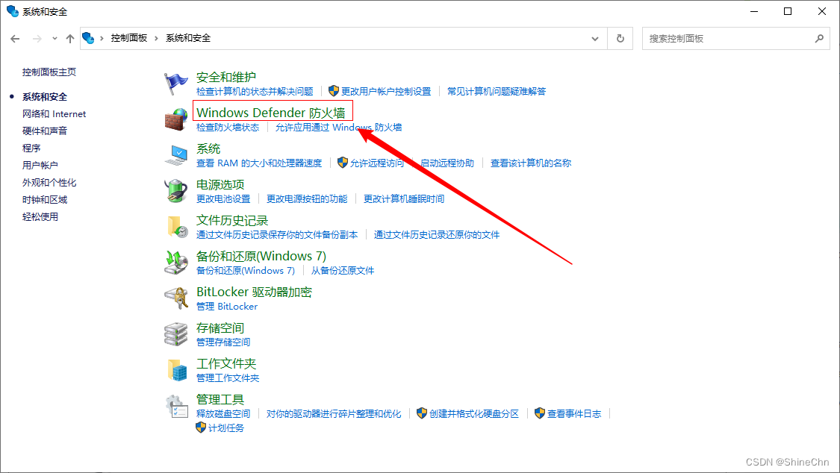Click 允许远程访问 link
This screenshot has height=473, width=840.
pyautogui.click(x=377, y=163)
